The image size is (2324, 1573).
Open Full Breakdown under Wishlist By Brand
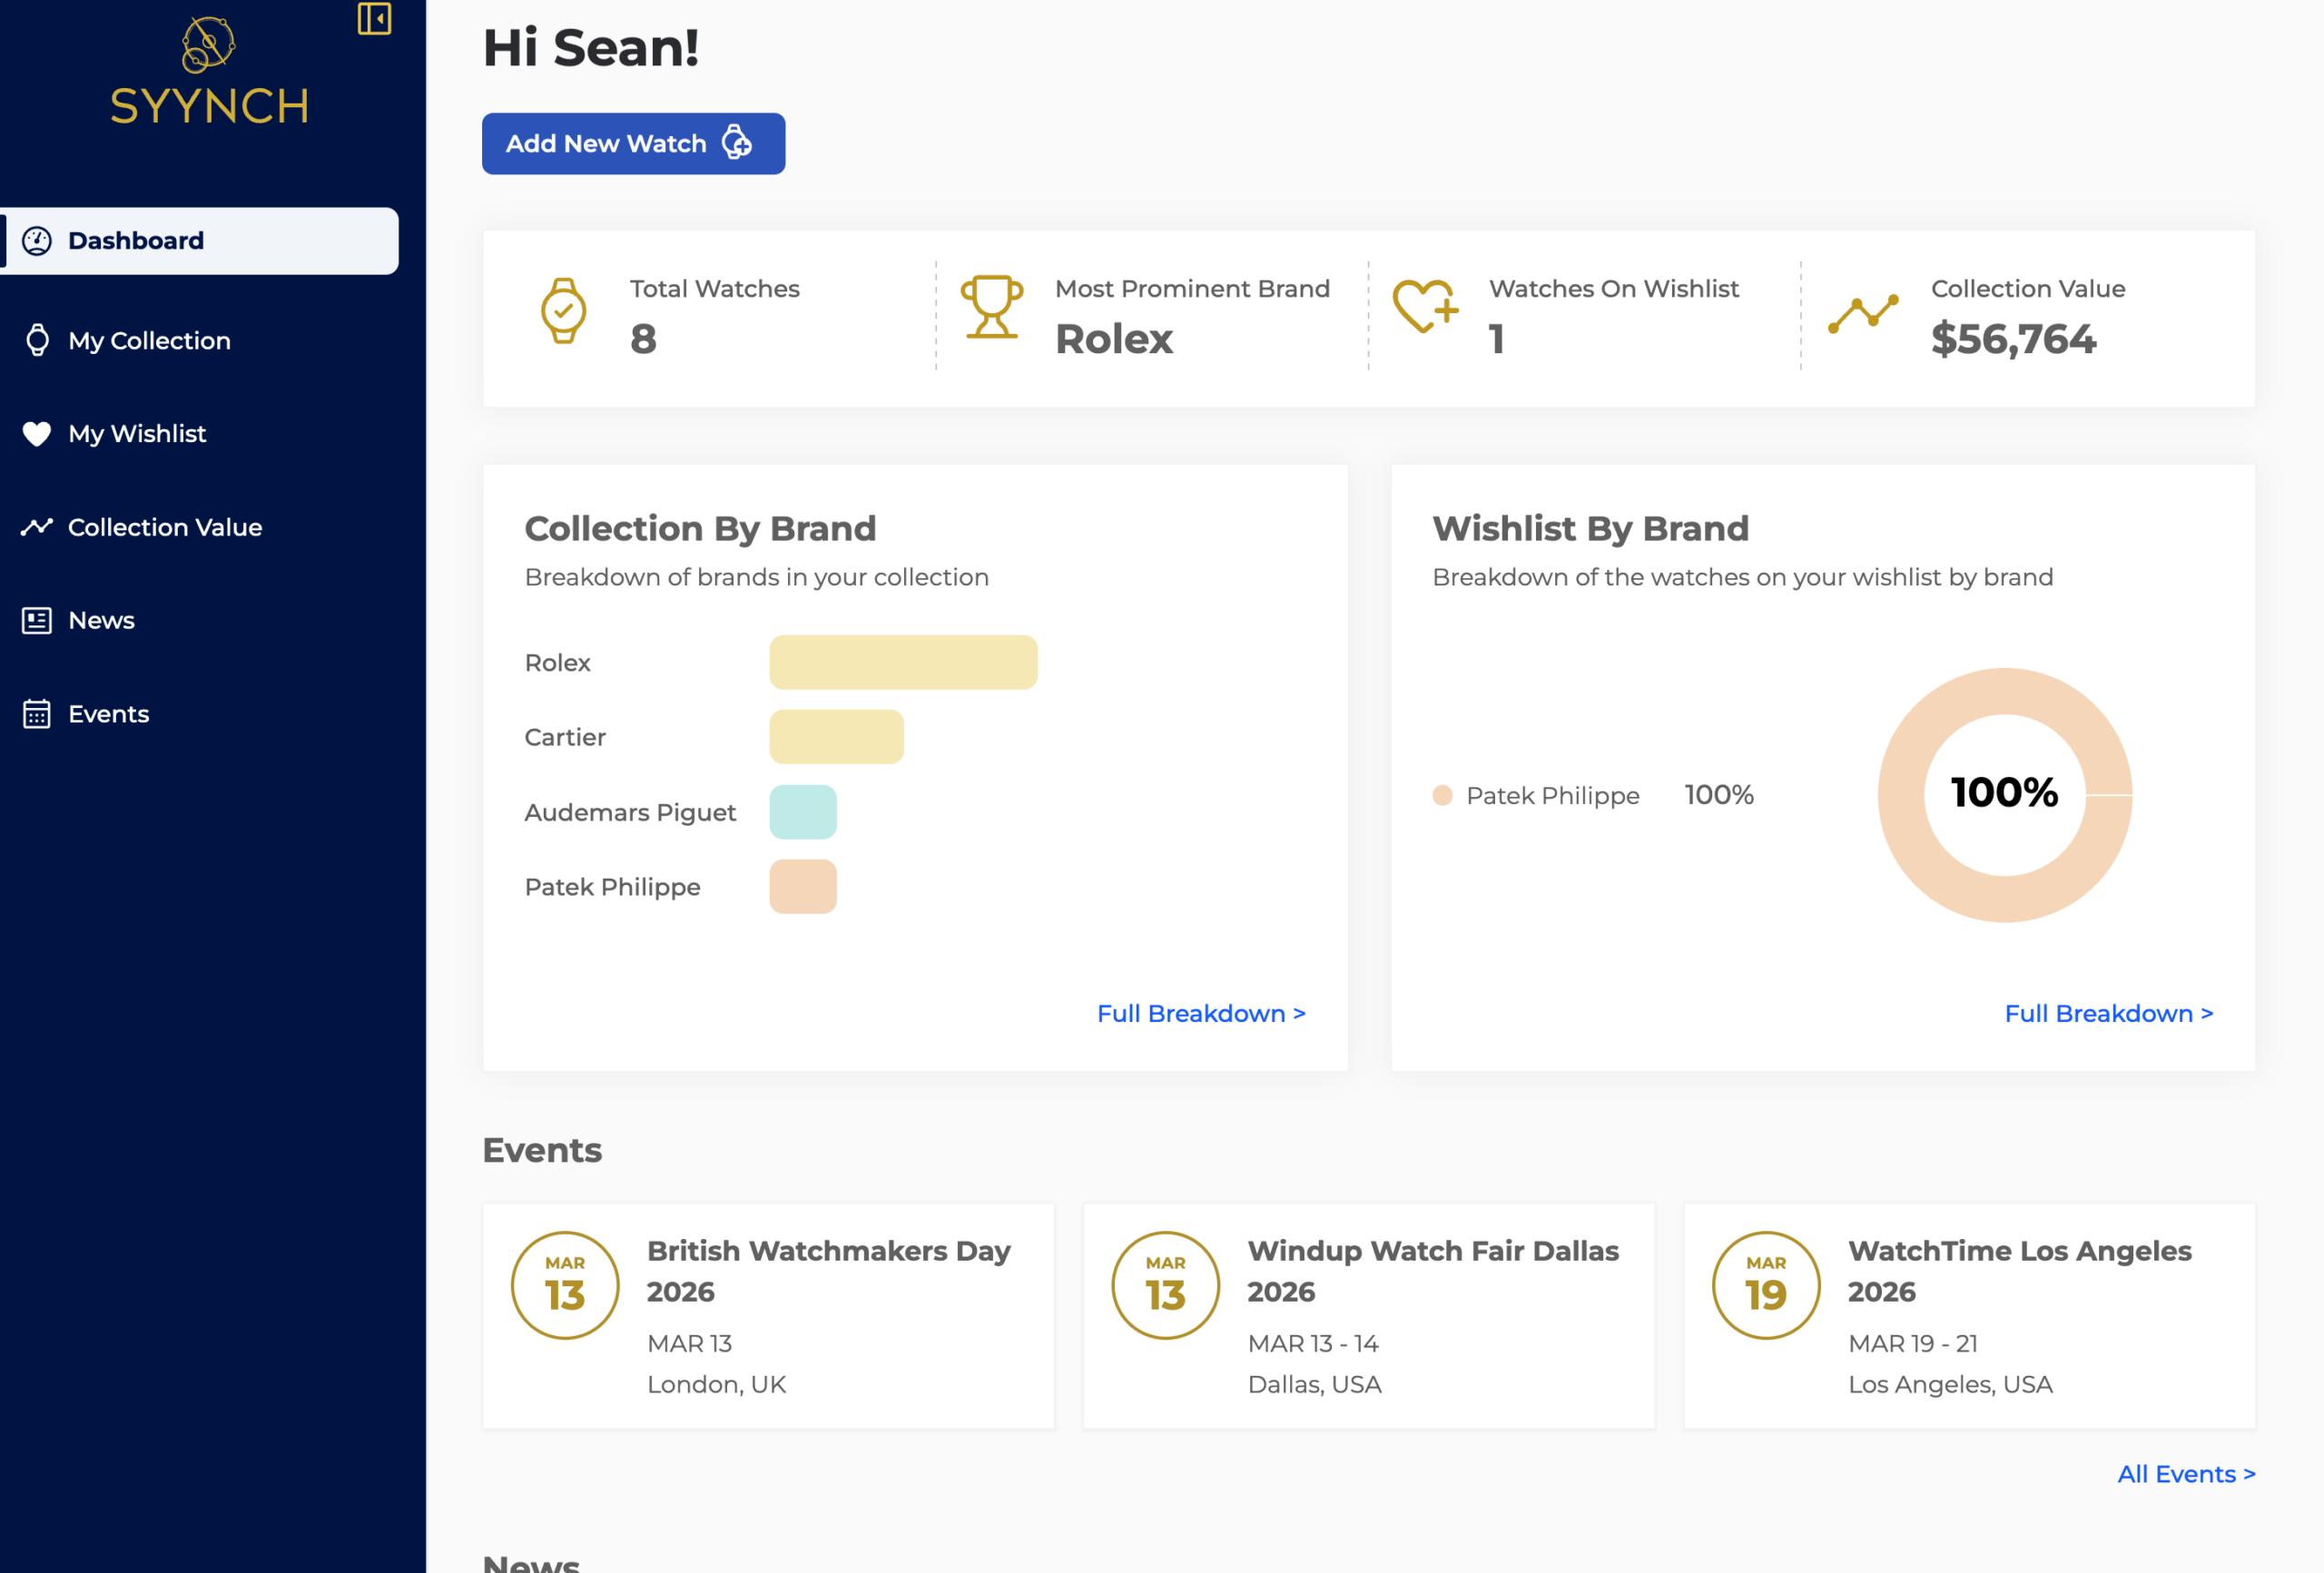pyautogui.click(x=2108, y=1013)
